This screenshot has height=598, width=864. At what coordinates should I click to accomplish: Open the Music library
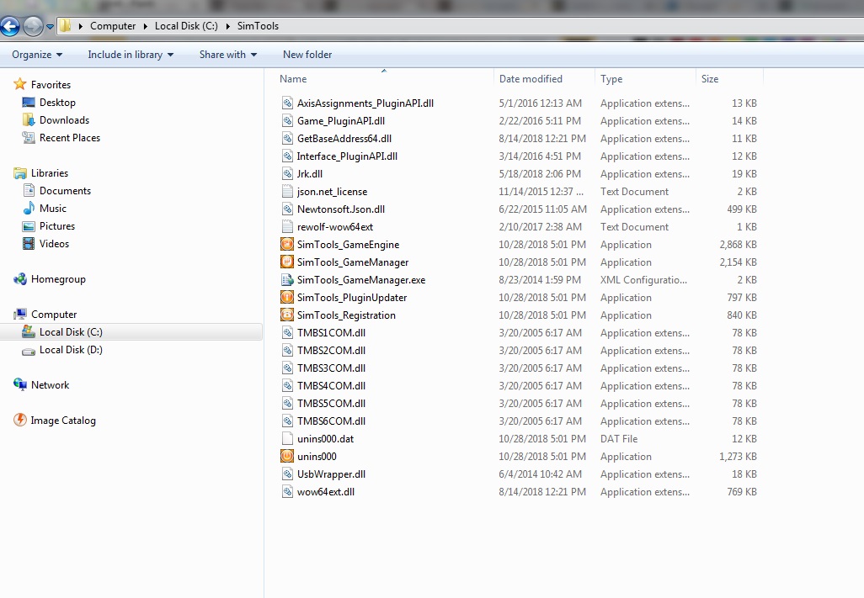pos(53,208)
